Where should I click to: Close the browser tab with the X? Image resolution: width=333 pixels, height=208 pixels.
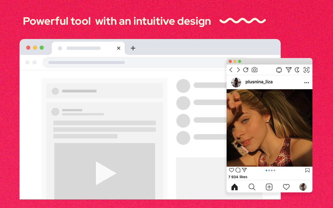119,48
